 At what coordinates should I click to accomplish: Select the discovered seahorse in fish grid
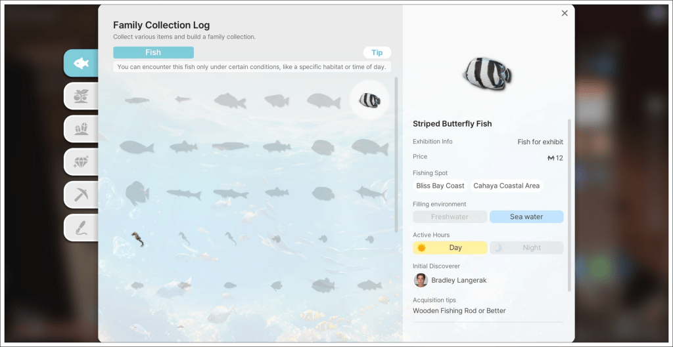tap(137, 239)
